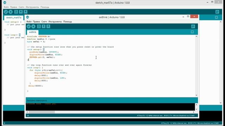The width and height of the screenshot is (225, 126).
Task: Expand tab options dropdown in sketch_mar07a window
Action: tap(217, 17)
